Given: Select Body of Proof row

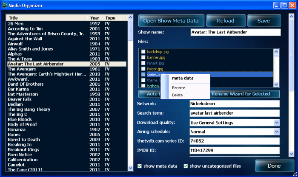Looking at the screenshot, I should 67,124.
